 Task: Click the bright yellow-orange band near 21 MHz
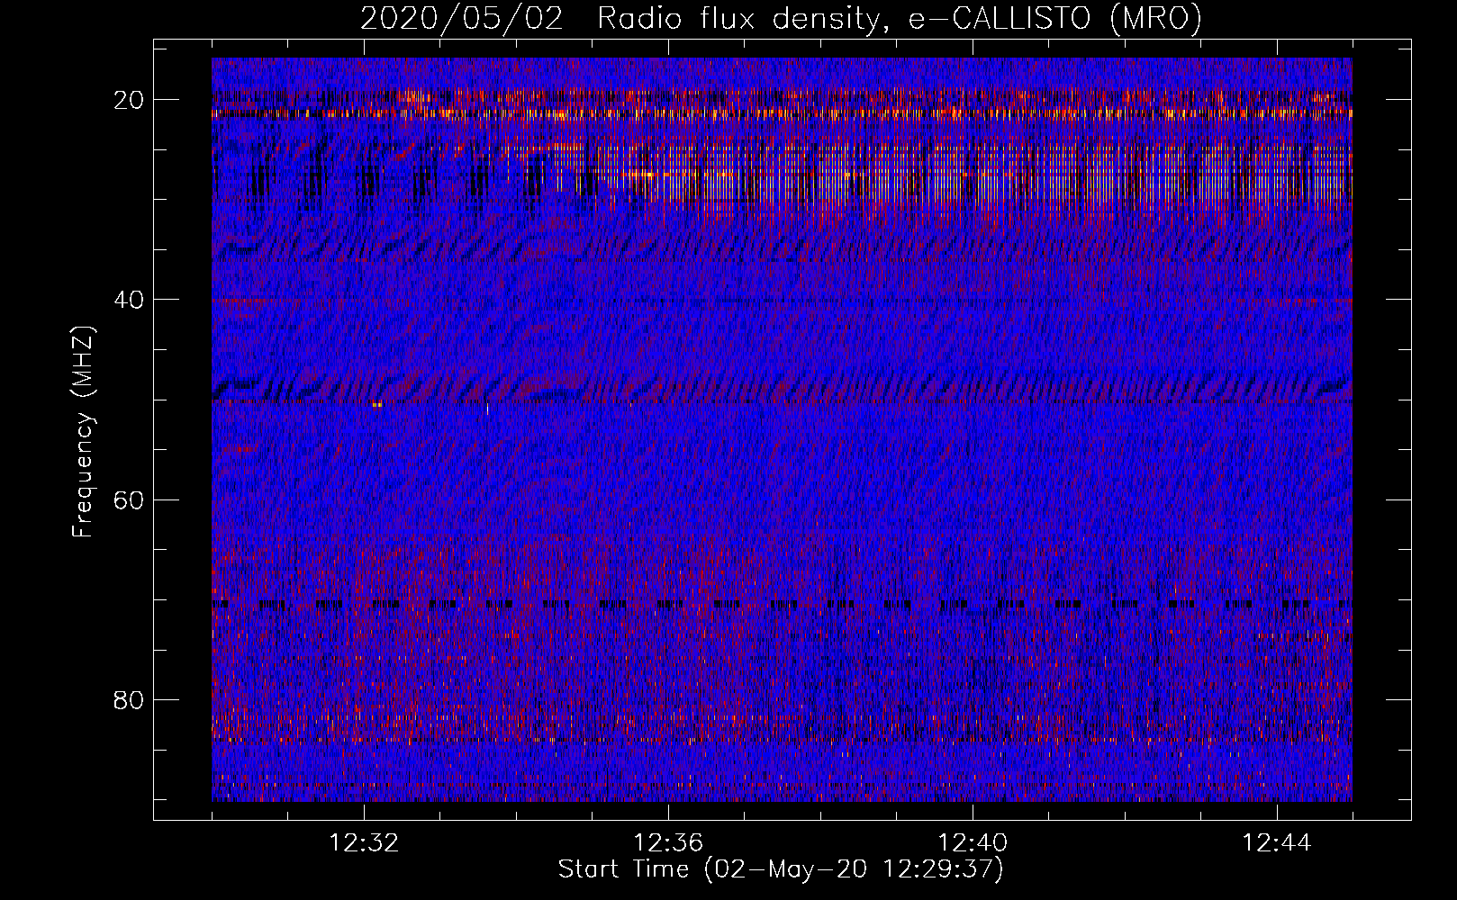[x=782, y=113]
